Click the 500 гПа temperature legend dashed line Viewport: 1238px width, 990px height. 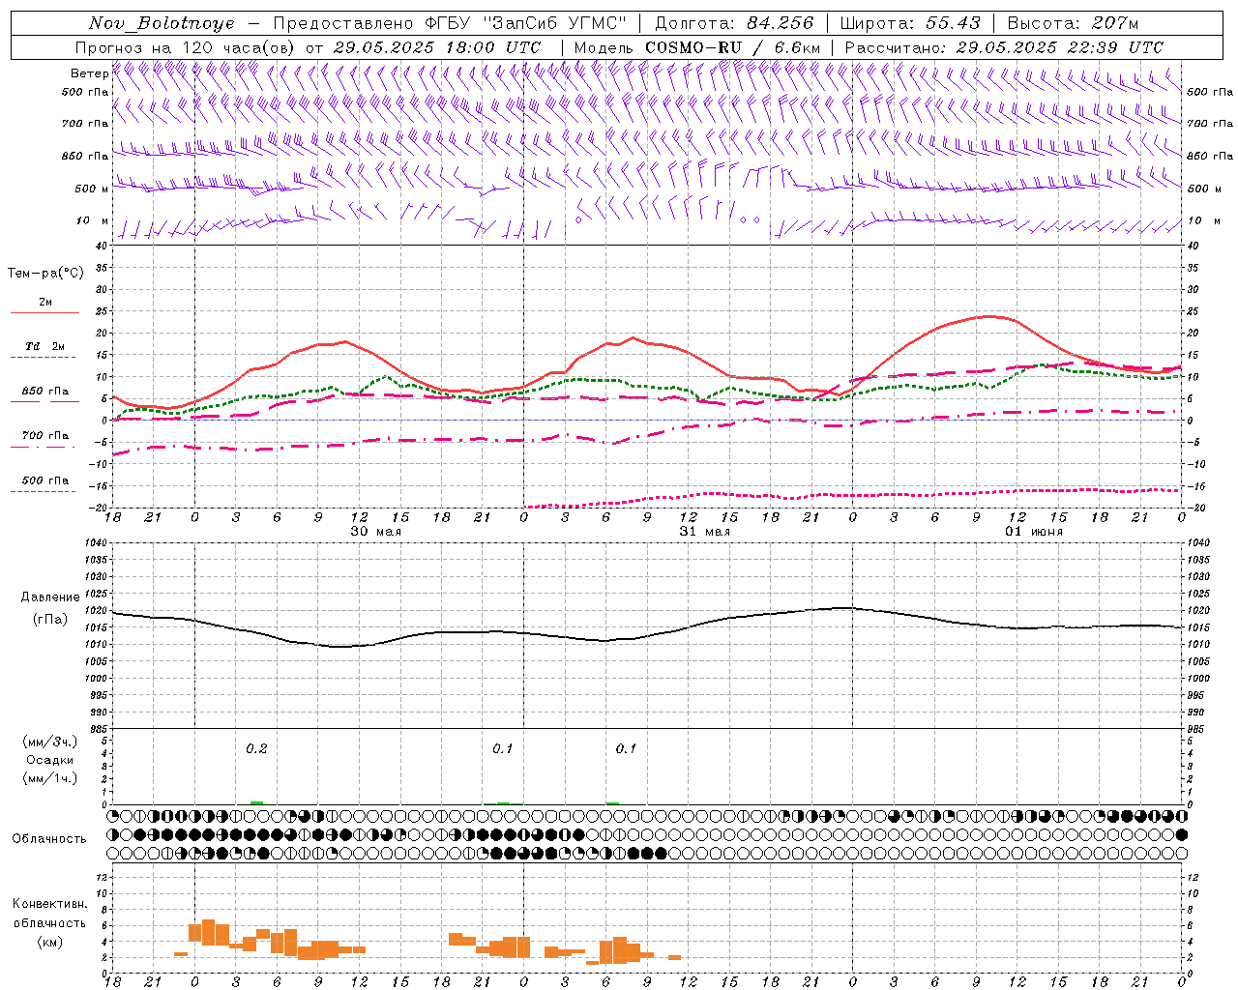pyautogui.click(x=44, y=491)
